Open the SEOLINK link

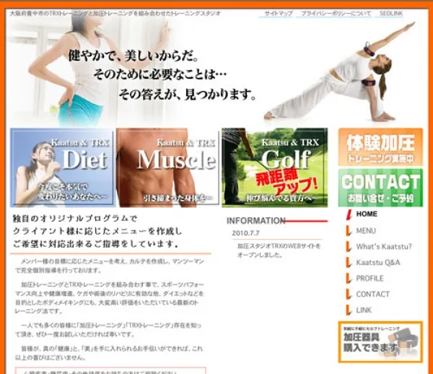(391, 13)
